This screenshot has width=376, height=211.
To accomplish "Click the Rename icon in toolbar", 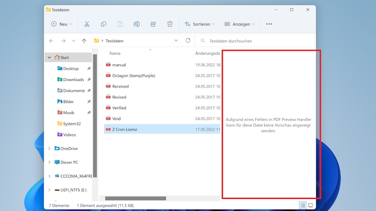I will (x=137, y=24).
